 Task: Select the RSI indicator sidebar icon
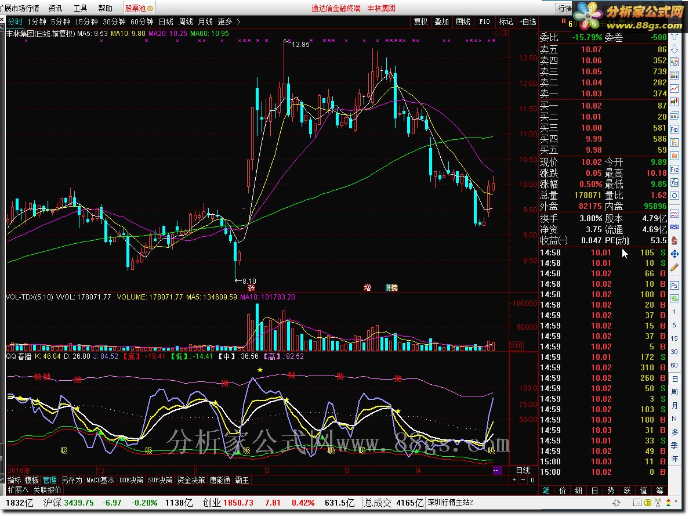click(674, 227)
